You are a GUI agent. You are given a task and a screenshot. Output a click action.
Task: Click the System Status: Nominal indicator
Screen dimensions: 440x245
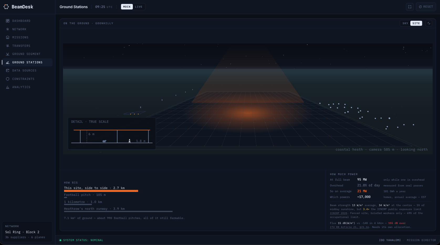click(81, 240)
